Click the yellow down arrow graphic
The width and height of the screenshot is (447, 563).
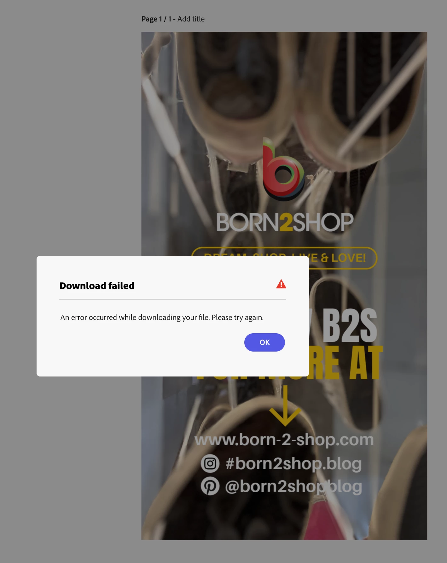[x=285, y=406]
